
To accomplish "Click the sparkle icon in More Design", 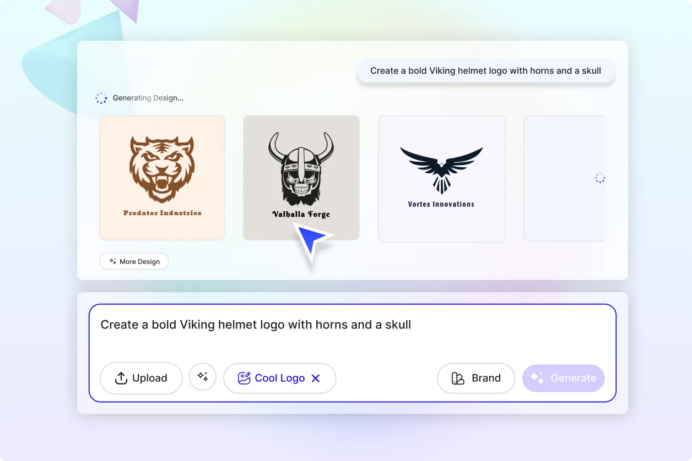I will coord(112,261).
